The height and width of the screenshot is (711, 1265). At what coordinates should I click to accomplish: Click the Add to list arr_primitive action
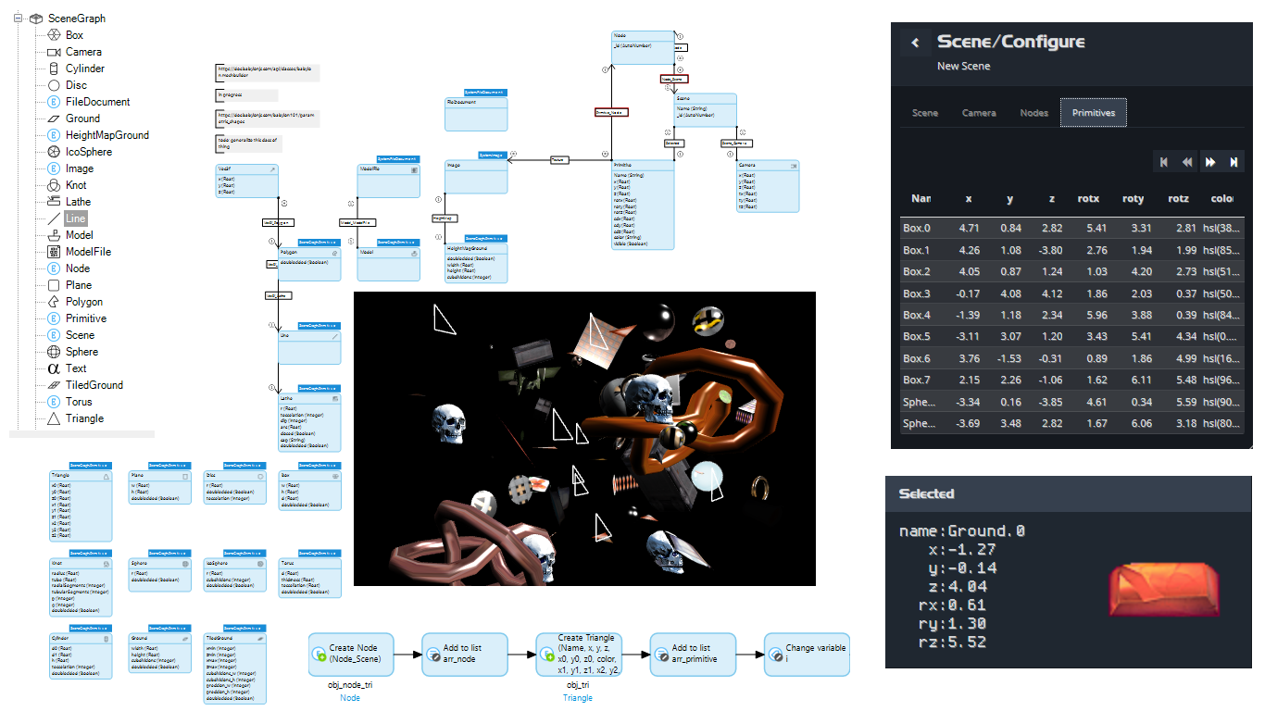[693, 655]
